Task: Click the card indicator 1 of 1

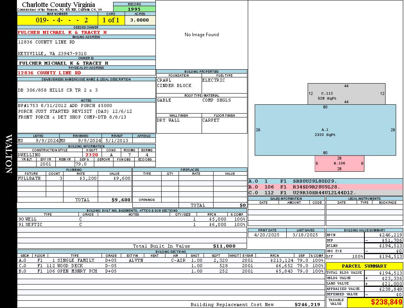Action: [x=111, y=20]
